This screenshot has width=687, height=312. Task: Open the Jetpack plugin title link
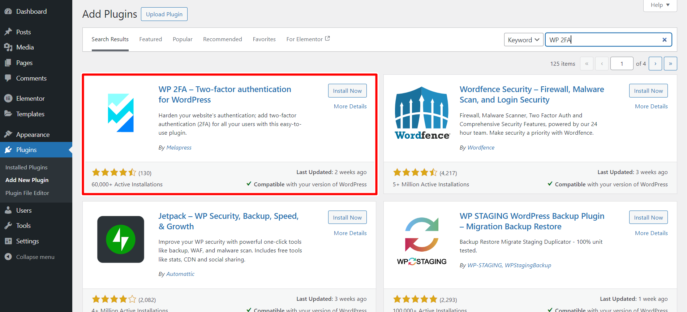[228, 221]
